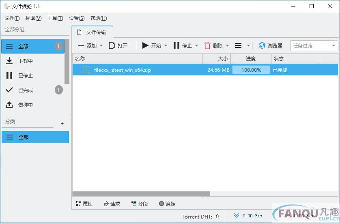Click the Delete (删除) trash icon
This screenshot has height=223, width=340.
(x=207, y=46)
